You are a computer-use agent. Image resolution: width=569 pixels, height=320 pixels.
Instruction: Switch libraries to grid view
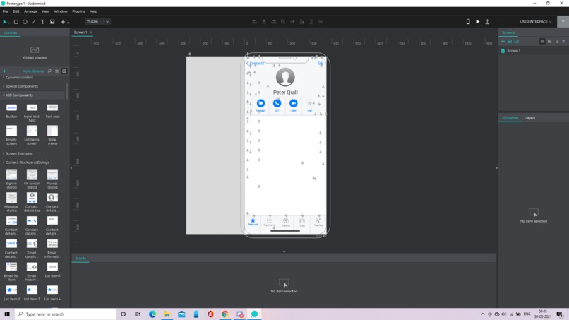(x=64, y=71)
